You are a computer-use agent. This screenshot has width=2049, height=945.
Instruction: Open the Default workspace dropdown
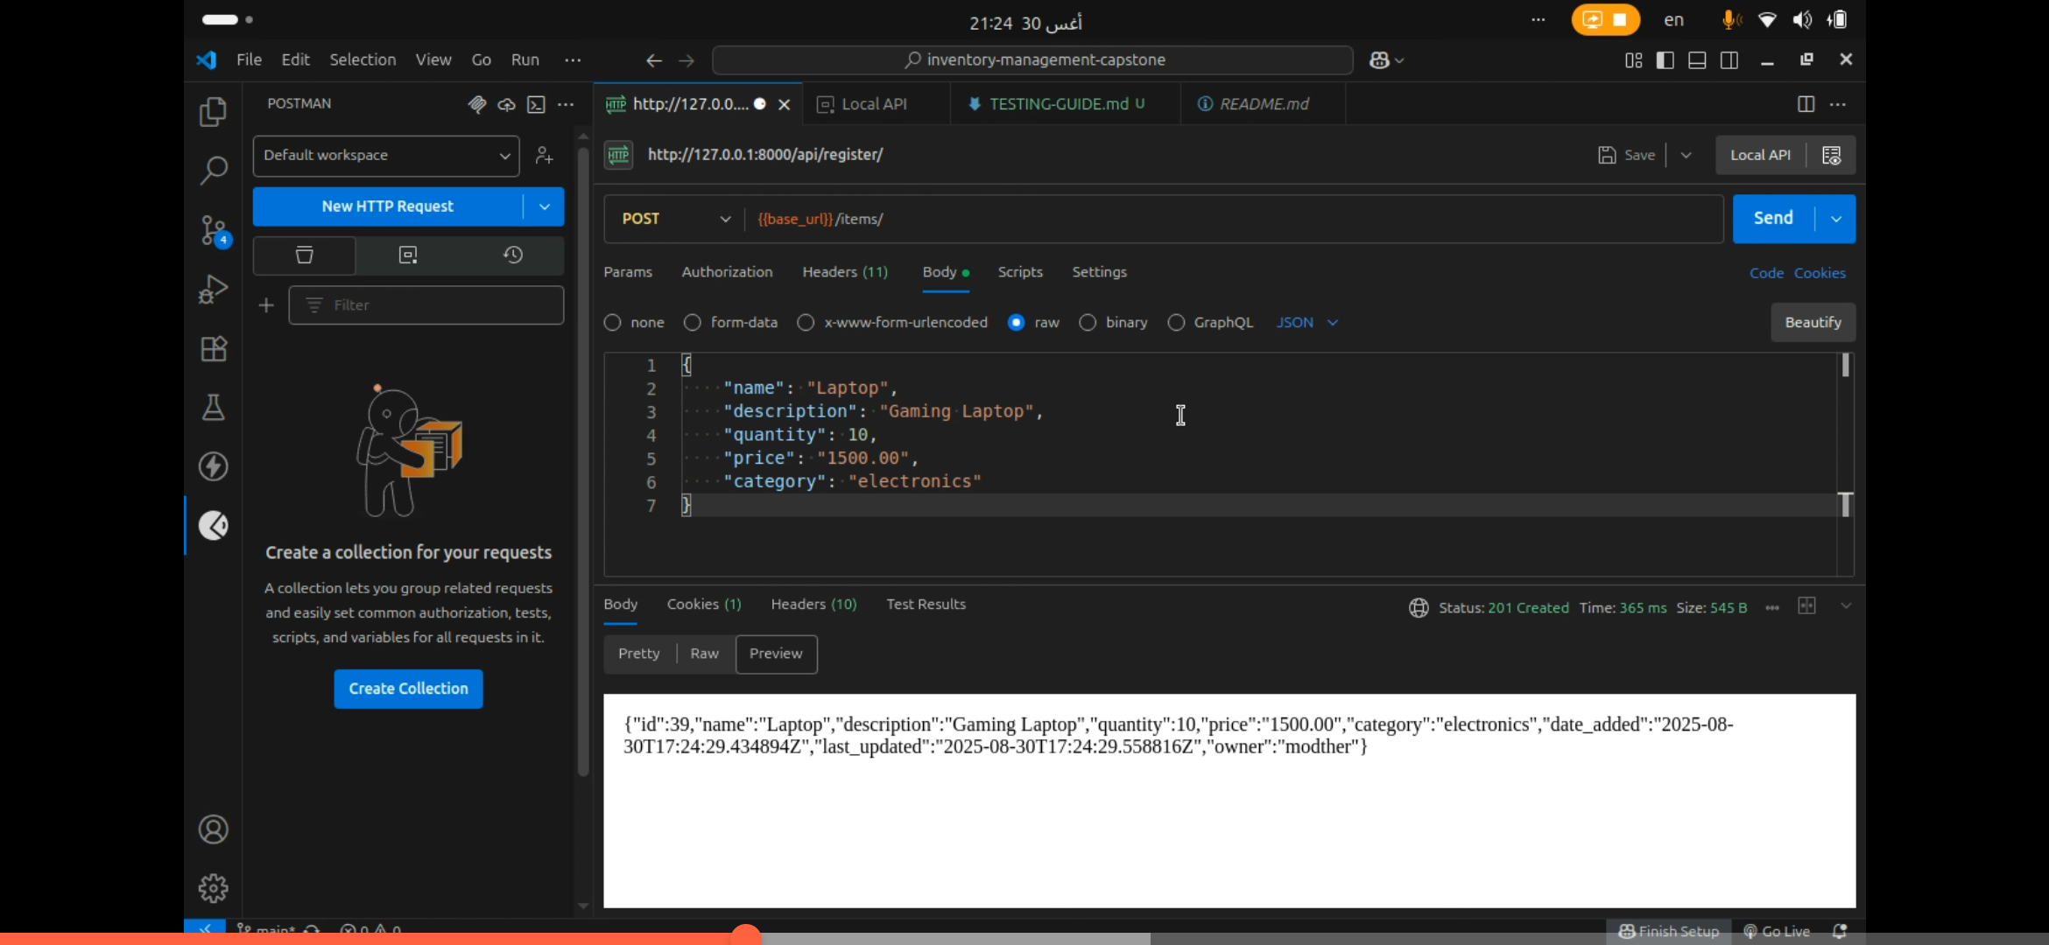[x=385, y=156]
